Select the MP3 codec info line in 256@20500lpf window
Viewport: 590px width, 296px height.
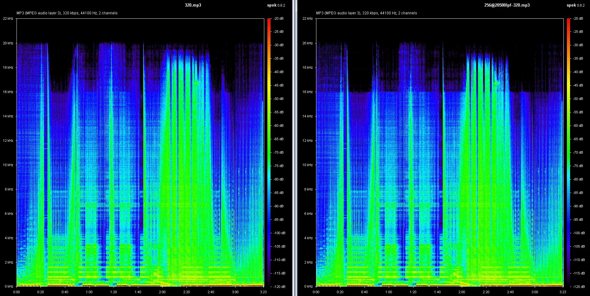(367, 13)
